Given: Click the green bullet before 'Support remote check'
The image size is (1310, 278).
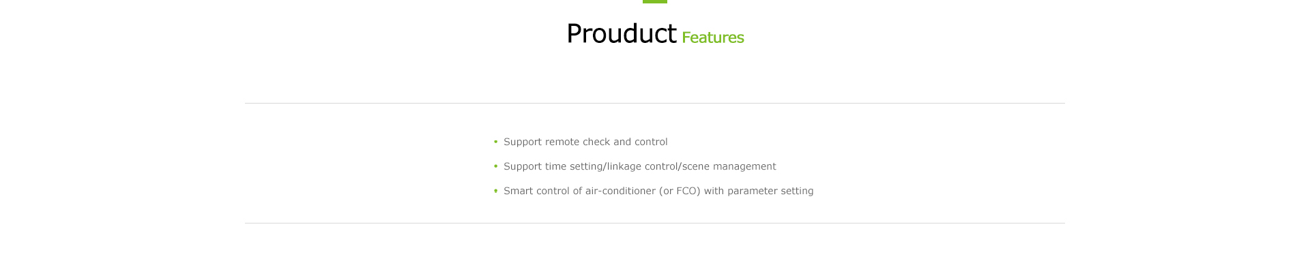Looking at the screenshot, I should [x=496, y=142].
